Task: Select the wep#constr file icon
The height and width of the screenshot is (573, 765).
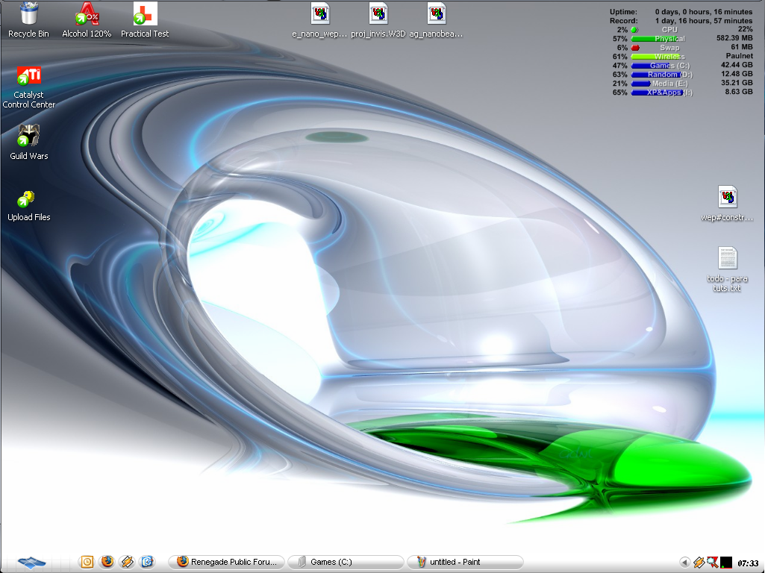Action: (x=728, y=198)
